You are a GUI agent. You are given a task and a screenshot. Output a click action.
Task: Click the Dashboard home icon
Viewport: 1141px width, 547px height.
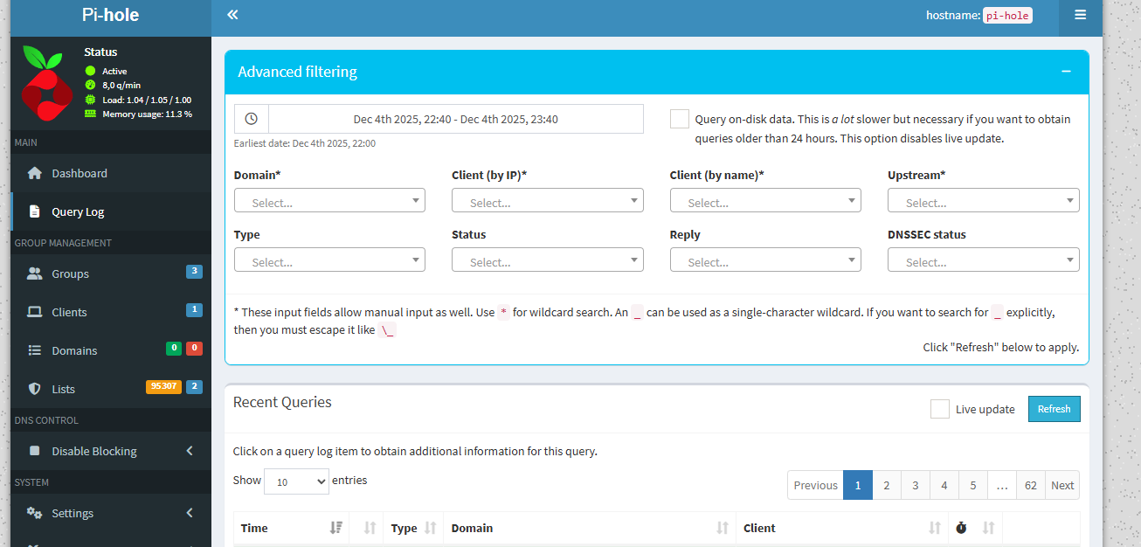[x=35, y=173]
